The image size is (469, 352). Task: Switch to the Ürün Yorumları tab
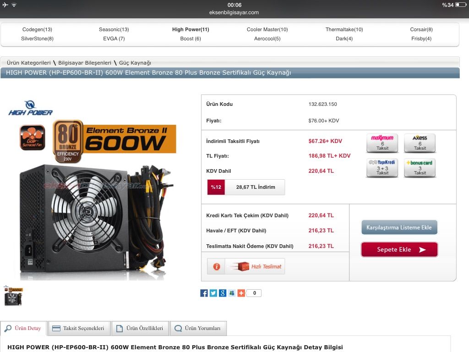click(198, 328)
